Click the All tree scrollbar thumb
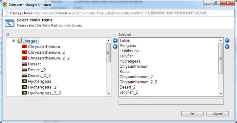 108,53
